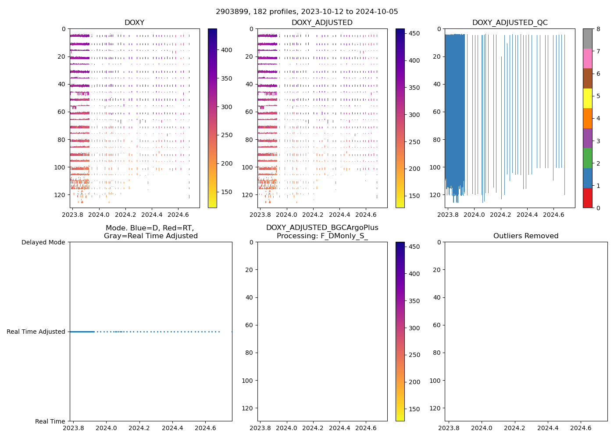
Task: Click the green segment of QC colorbar
Action: coord(587,158)
